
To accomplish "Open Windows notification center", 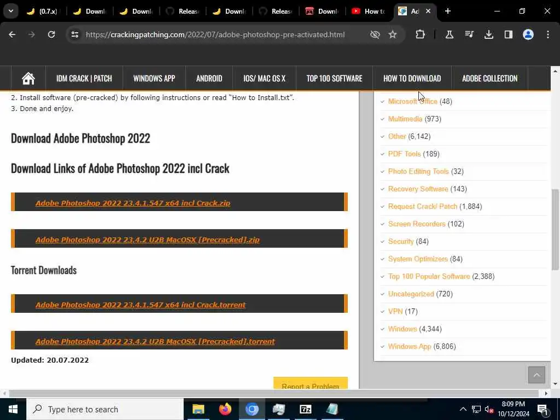I will pos(543,410).
